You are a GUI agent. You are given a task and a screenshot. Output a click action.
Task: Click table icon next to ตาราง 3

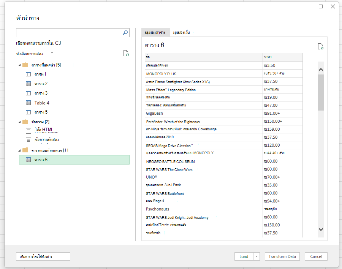tap(28, 93)
